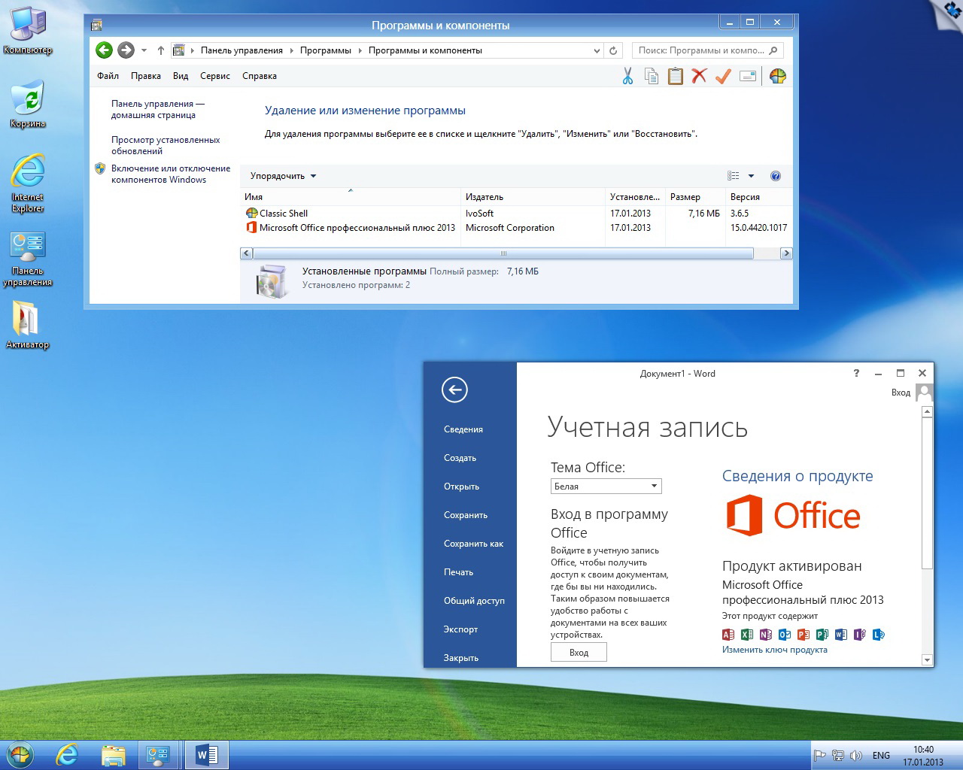Click the Refresh icon beside the address bar

pyautogui.click(x=613, y=50)
